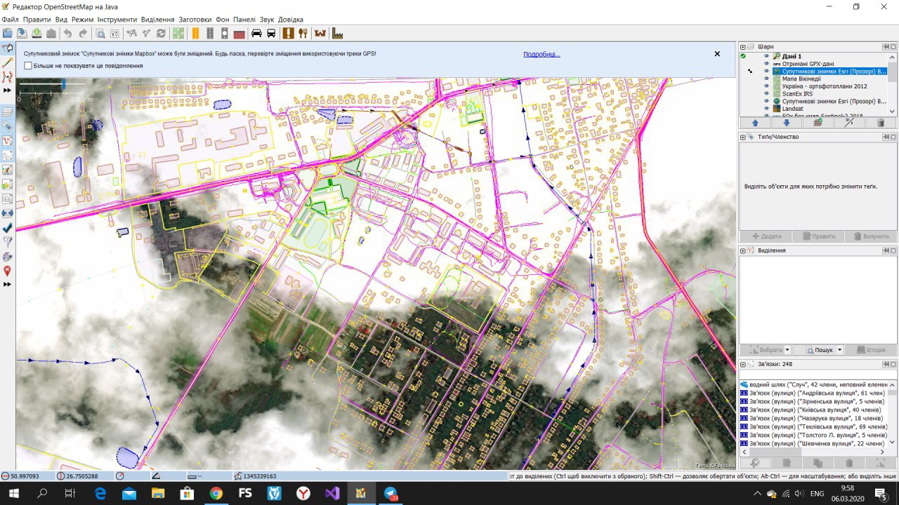Click the Activate layer button in Layers panel
Viewport: 899px width, 505px height.
[818, 122]
